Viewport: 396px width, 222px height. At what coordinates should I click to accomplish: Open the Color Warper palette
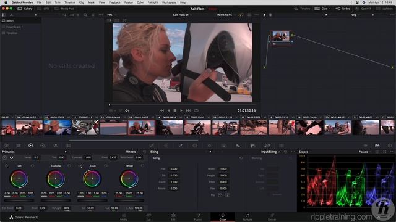(166, 146)
